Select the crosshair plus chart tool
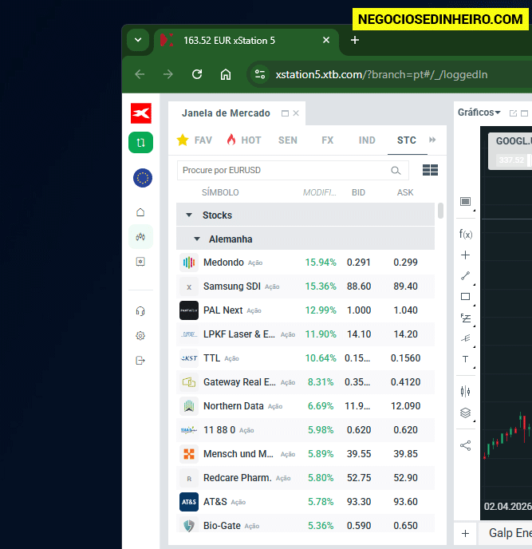The width and height of the screenshot is (532, 549). pos(466,255)
